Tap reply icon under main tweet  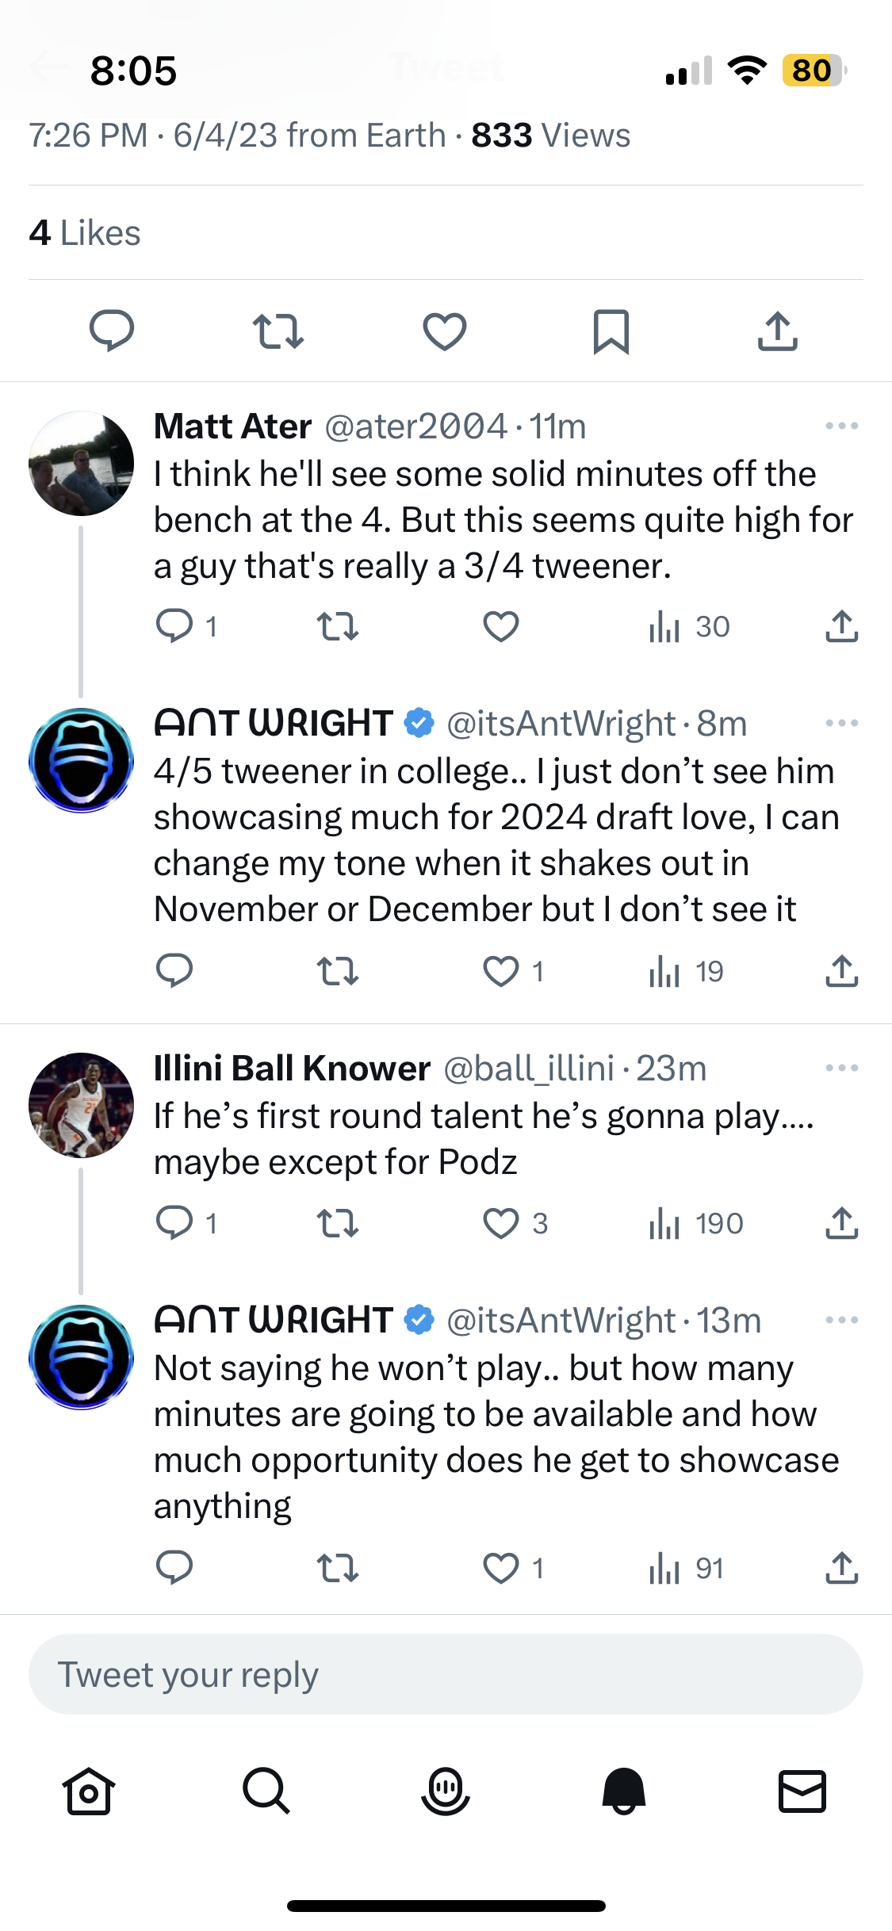112,331
